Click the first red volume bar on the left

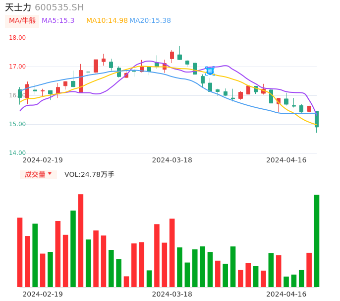(x=20, y=252)
